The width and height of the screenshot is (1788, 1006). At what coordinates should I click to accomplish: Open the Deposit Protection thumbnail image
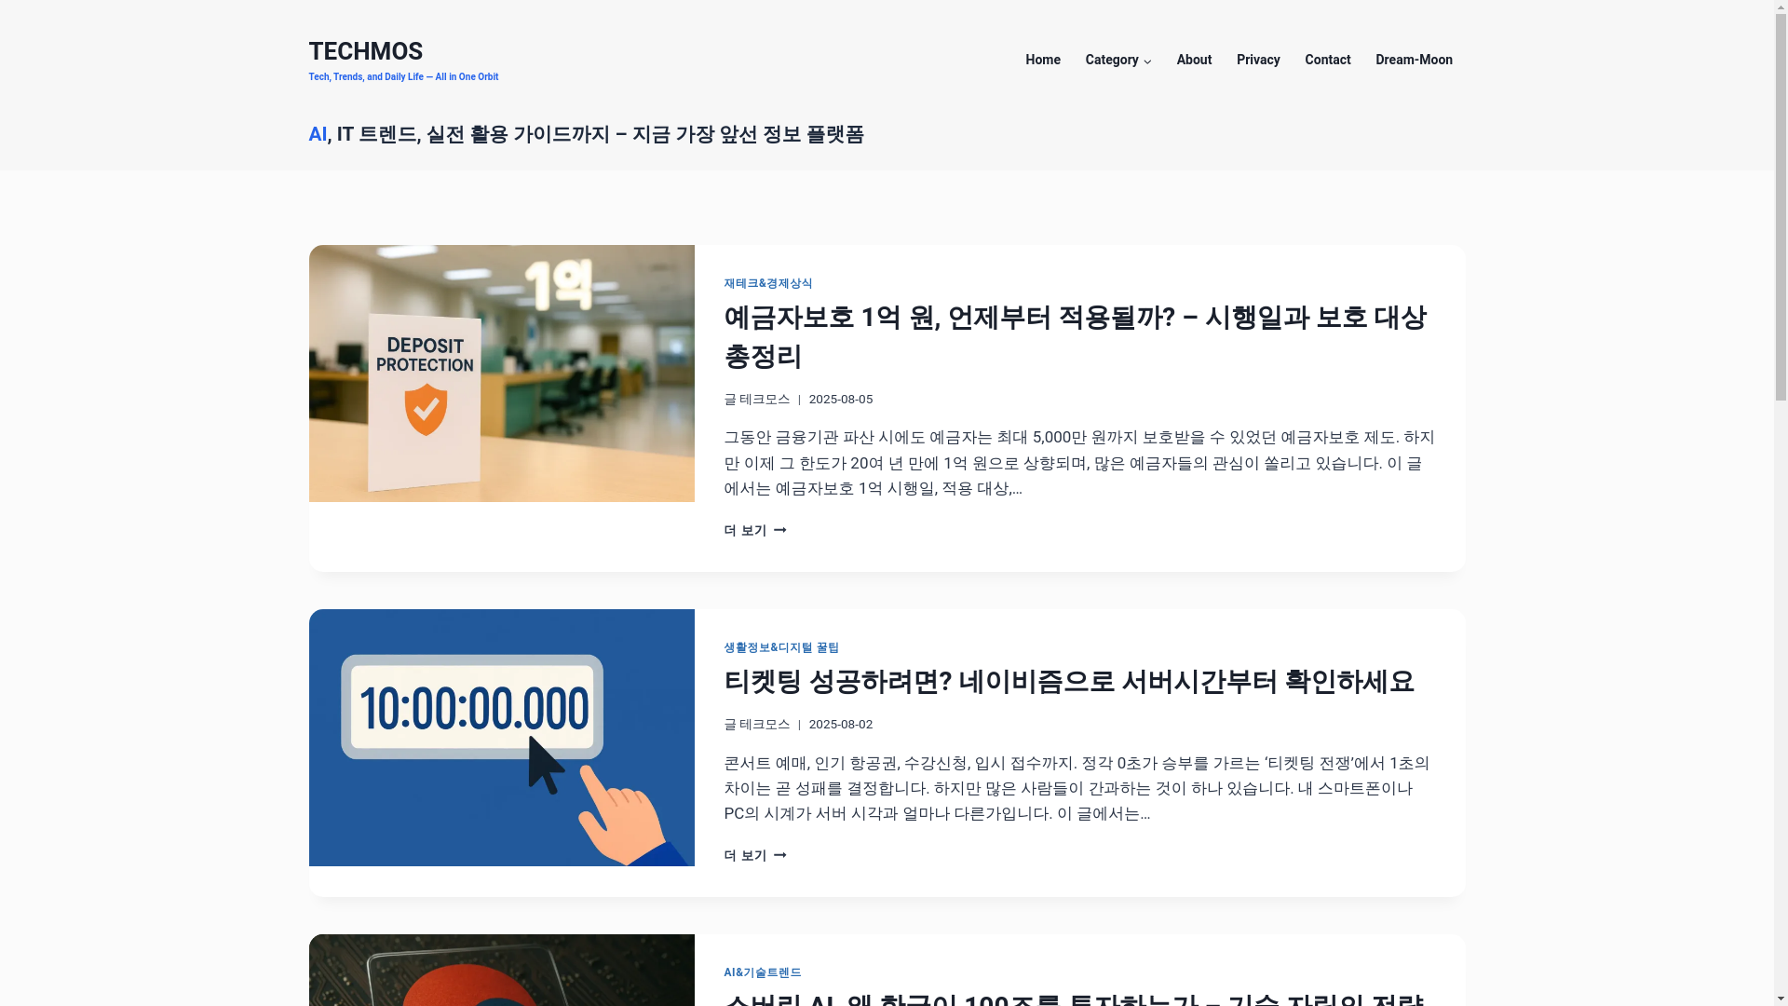[x=501, y=373]
